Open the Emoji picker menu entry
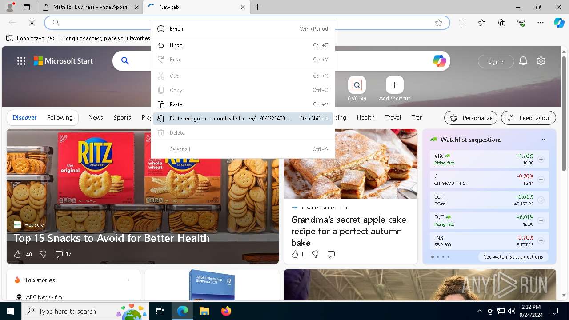The height and width of the screenshot is (320, 569). pos(243,29)
